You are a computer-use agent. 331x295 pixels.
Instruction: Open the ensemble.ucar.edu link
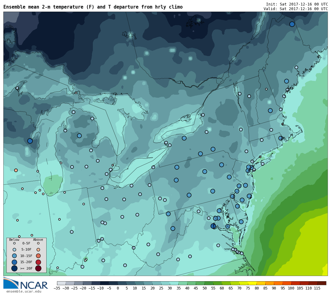[x=24, y=292]
